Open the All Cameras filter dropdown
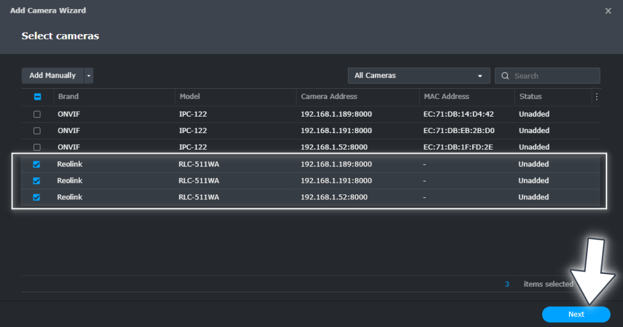623x327 pixels. 419,76
